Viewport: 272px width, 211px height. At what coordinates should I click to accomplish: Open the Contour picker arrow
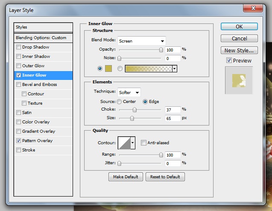133,143
